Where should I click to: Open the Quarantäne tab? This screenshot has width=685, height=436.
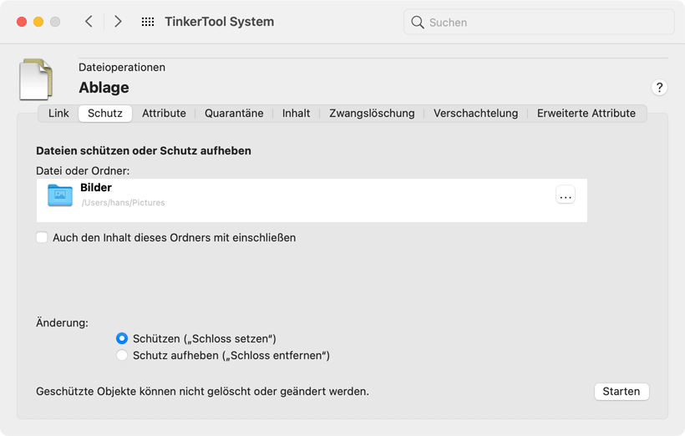click(234, 113)
